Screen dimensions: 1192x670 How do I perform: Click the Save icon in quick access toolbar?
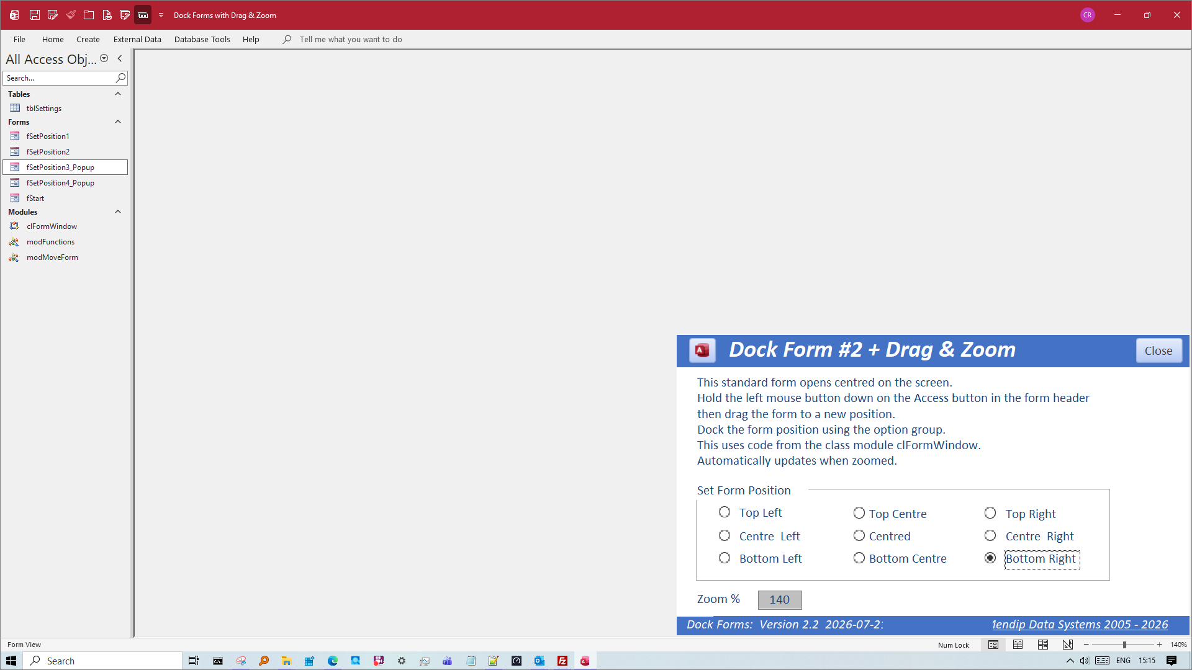tap(35, 15)
